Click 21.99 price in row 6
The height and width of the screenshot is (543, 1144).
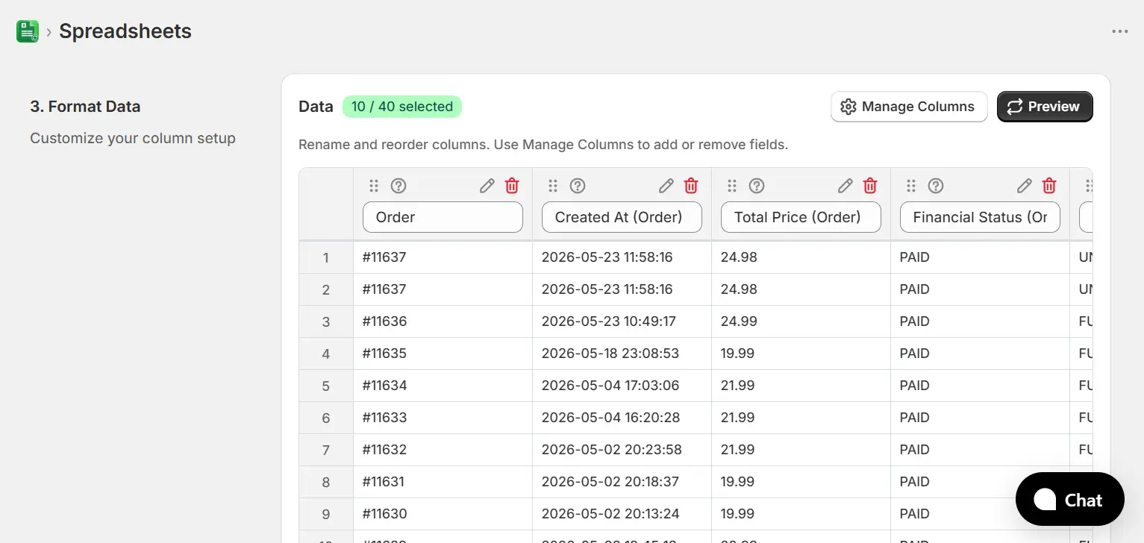801,418
